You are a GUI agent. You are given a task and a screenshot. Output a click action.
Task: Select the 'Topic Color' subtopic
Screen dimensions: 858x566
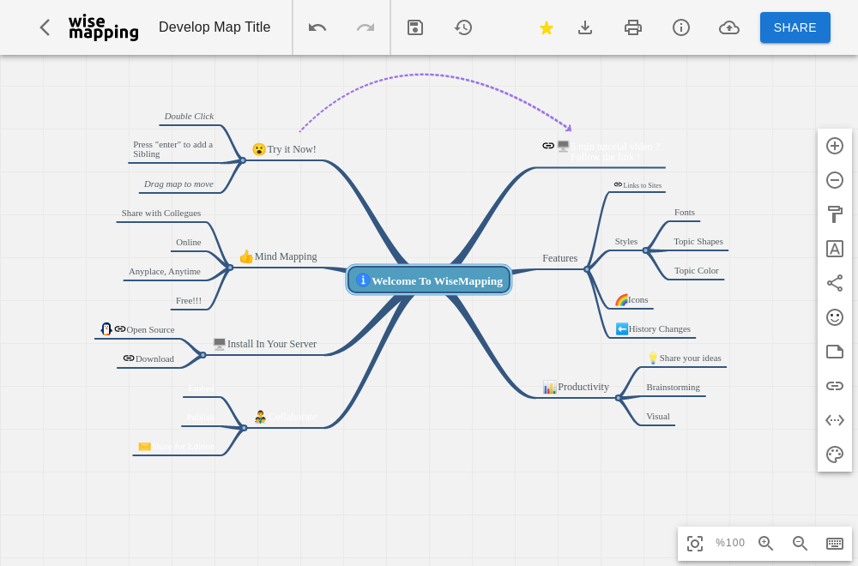tap(697, 271)
